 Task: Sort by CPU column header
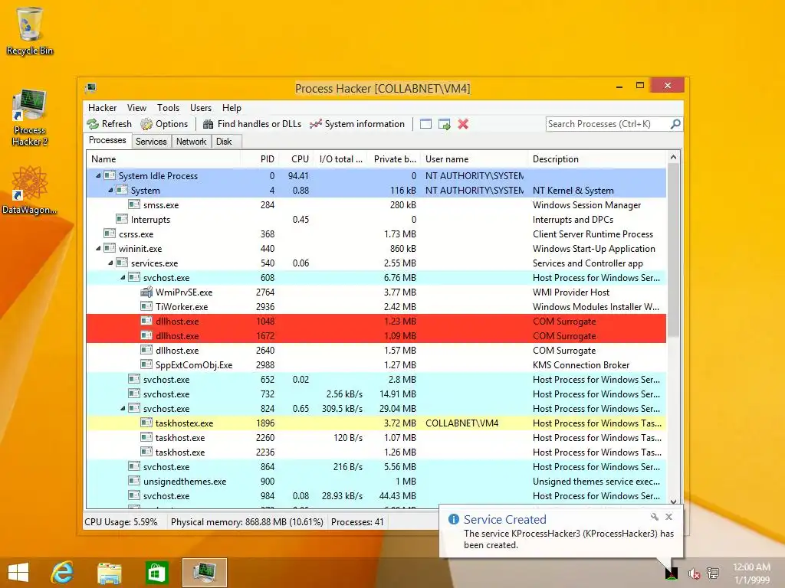click(x=296, y=159)
